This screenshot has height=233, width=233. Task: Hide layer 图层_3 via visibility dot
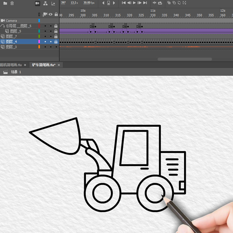[51, 47]
